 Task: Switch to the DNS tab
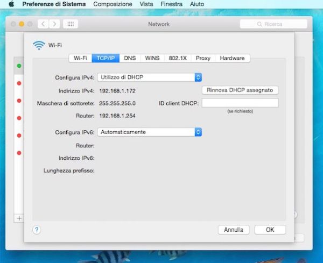point(130,58)
